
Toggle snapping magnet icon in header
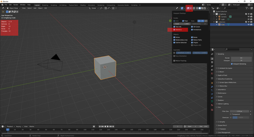click(106, 8)
